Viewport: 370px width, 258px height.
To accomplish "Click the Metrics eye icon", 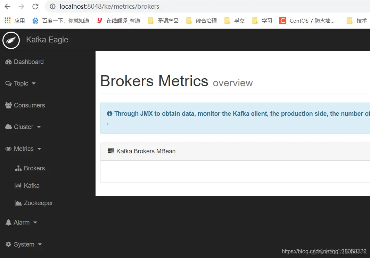I will [x=8, y=148].
